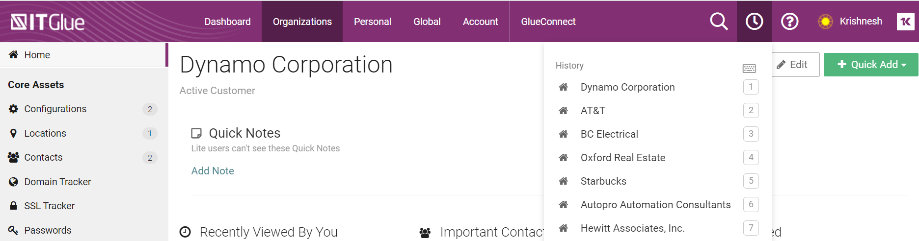Screen dimensions: 919x241
Task: Click the Active Customer status text
Action: (x=217, y=91)
